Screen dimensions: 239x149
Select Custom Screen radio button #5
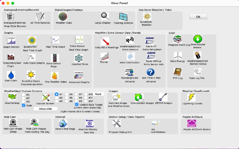(67, 98)
